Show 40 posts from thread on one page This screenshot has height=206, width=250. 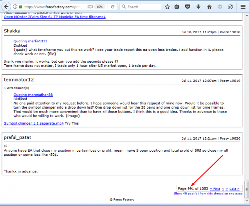click(x=208, y=194)
